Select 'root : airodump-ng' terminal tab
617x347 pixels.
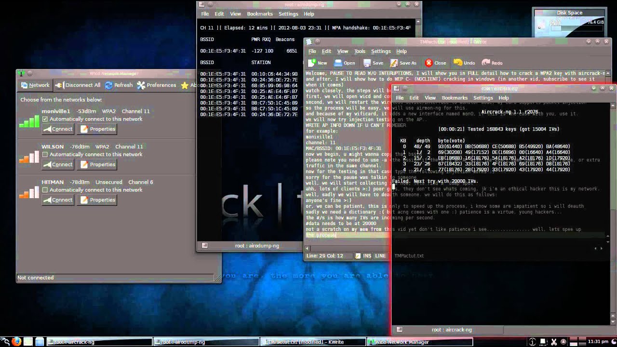[257, 246]
